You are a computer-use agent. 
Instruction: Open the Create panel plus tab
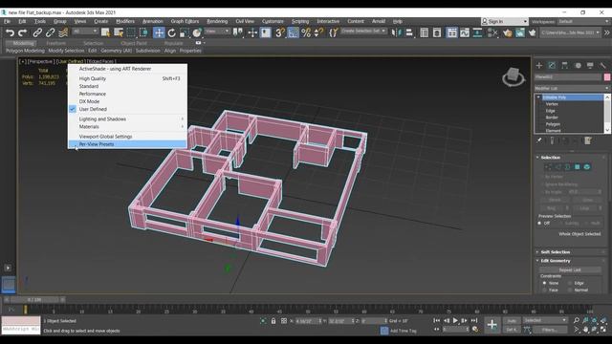tap(539, 66)
